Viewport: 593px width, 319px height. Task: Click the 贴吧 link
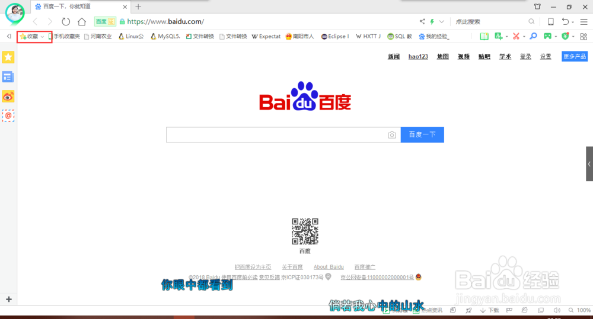coord(484,57)
